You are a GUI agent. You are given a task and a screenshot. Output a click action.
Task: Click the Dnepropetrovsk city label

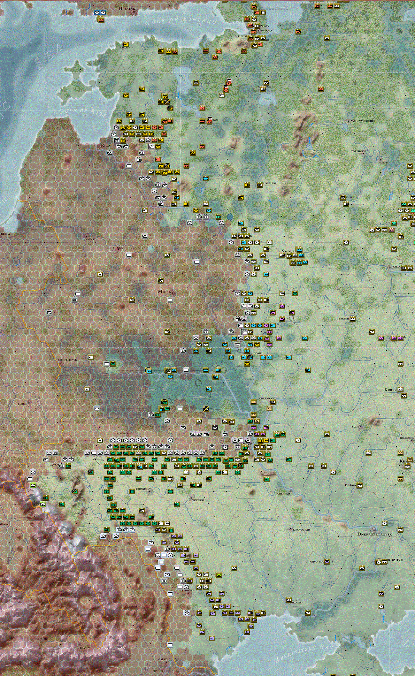click(x=374, y=534)
